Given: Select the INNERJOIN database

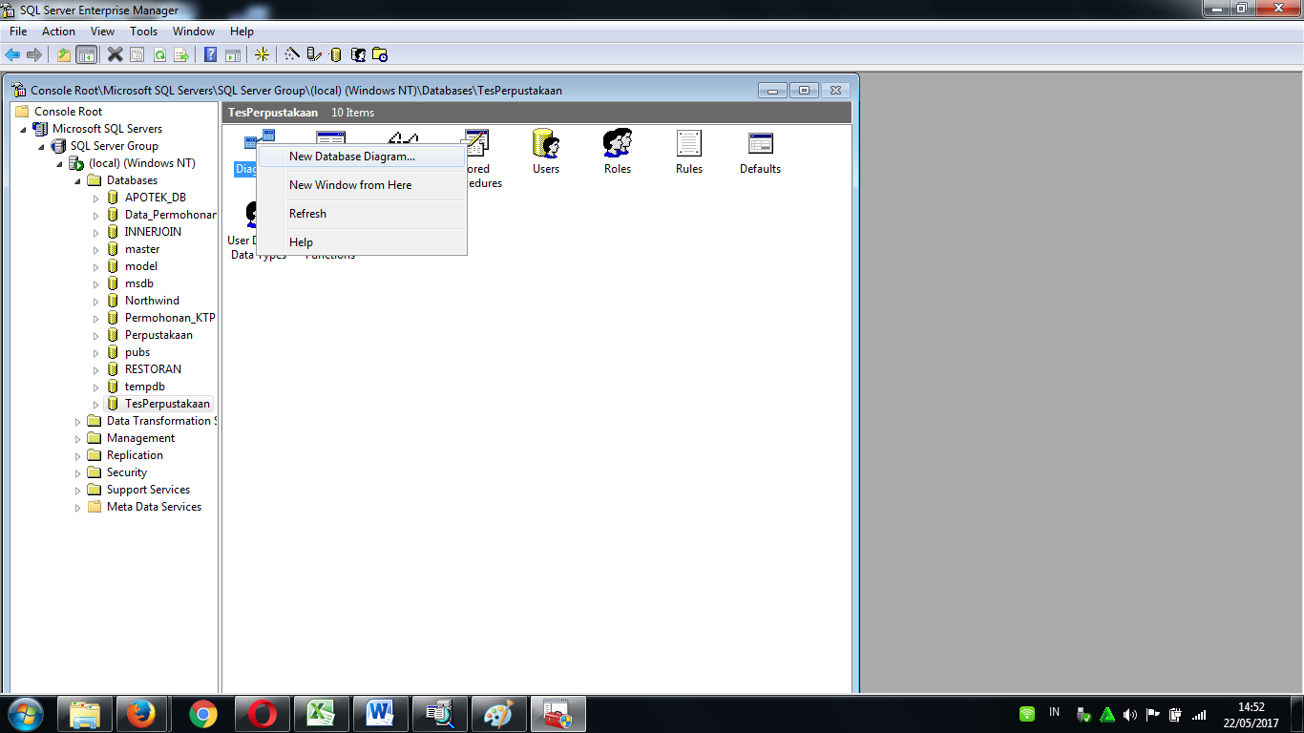Looking at the screenshot, I should pos(153,232).
